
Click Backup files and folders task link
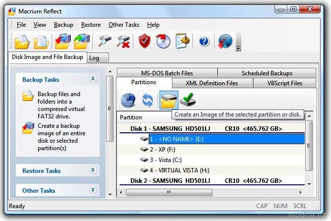61,105
